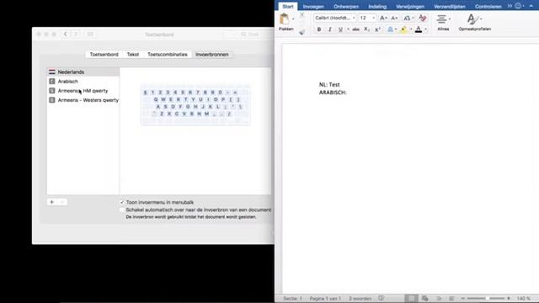This screenshot has height=303, width=539.
Task: Click Pagina 1 van 1 in status bar
Action: tap(325, 299)
